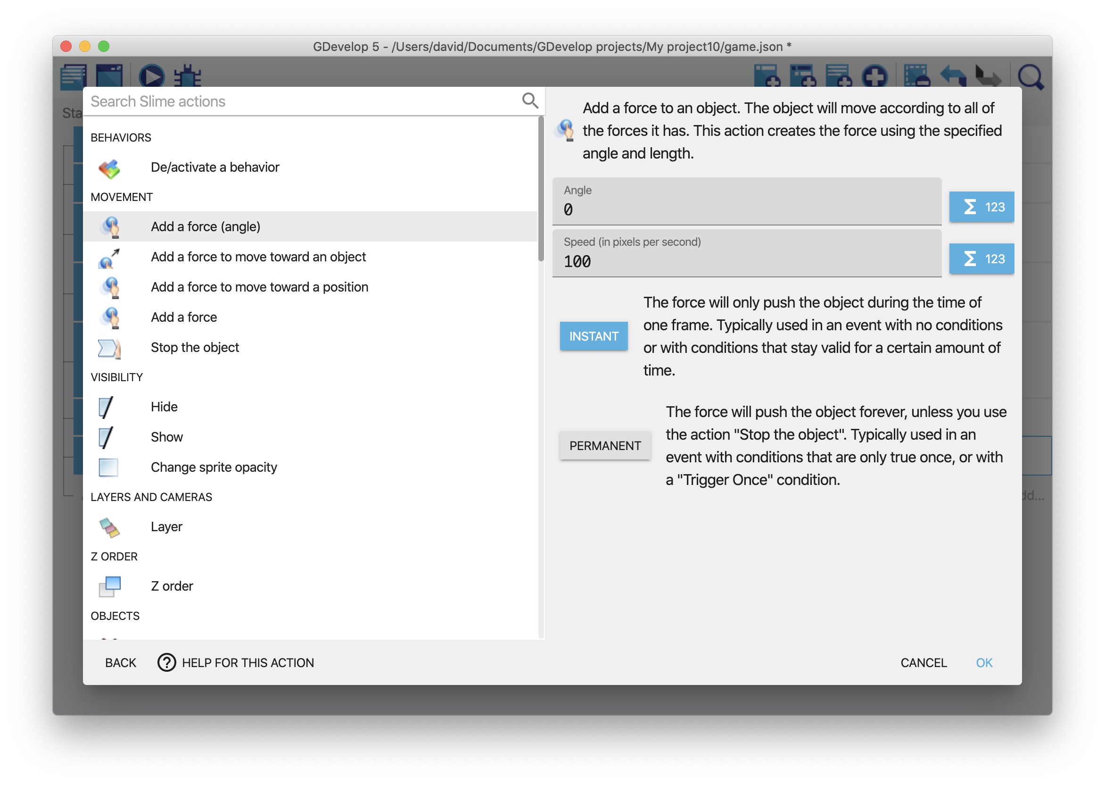The height and width of the screenshot is (785, 1105).
Task: Pick the Z order action icon
Action: point(110,586)
